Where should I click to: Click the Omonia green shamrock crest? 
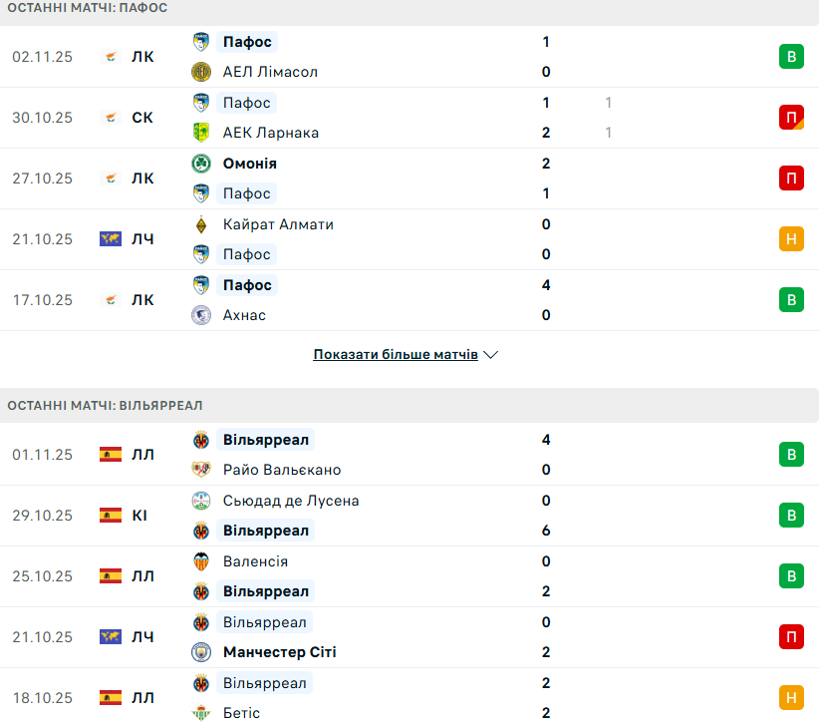coord(201,164)
